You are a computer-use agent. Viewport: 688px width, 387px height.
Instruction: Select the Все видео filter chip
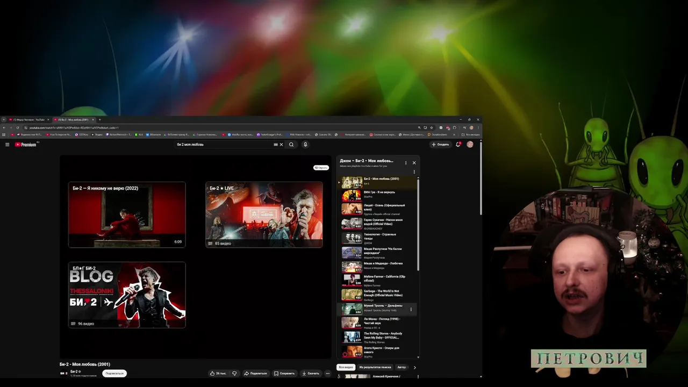pos(346,367)
